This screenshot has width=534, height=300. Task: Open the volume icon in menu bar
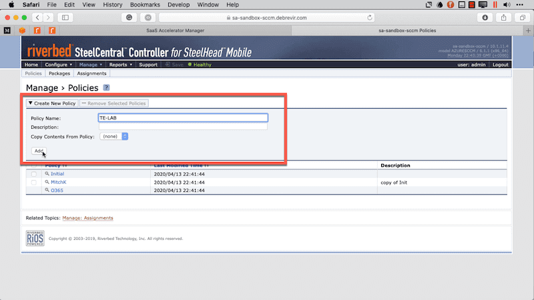pyautogui.click(x=507, y=5)
